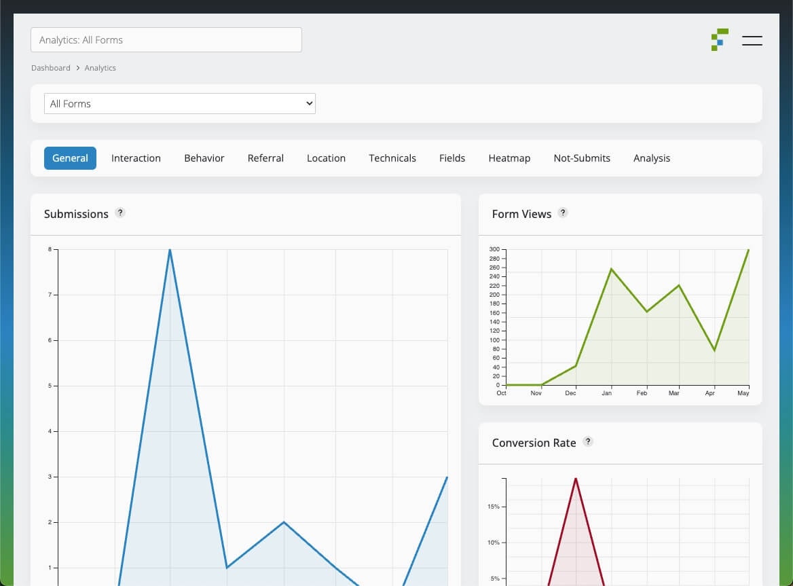Go to the Referral tab
Image resolution: width=793 pixels, height=586 pixels.
265,158
